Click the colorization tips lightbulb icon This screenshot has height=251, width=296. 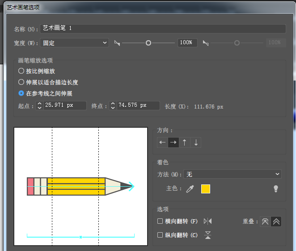point(276,189)
